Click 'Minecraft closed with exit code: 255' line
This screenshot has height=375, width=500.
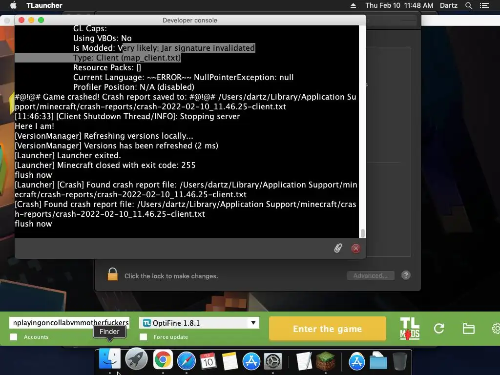pyautogui.click(x=105, y=165)
